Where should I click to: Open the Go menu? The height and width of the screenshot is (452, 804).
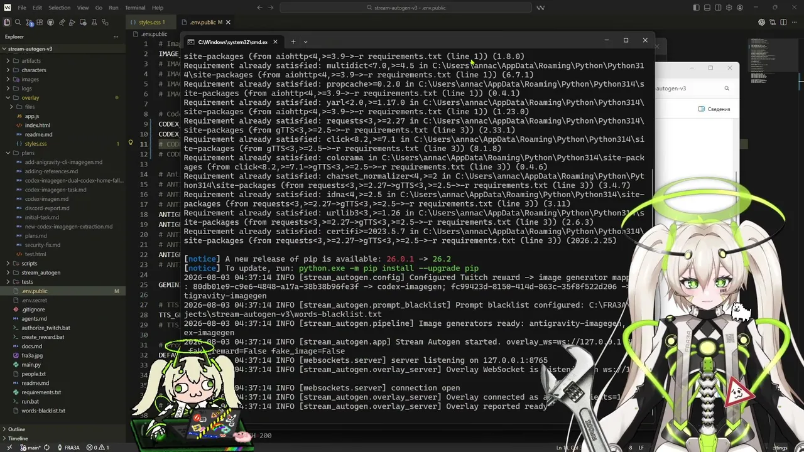click(x=99, y=8)
